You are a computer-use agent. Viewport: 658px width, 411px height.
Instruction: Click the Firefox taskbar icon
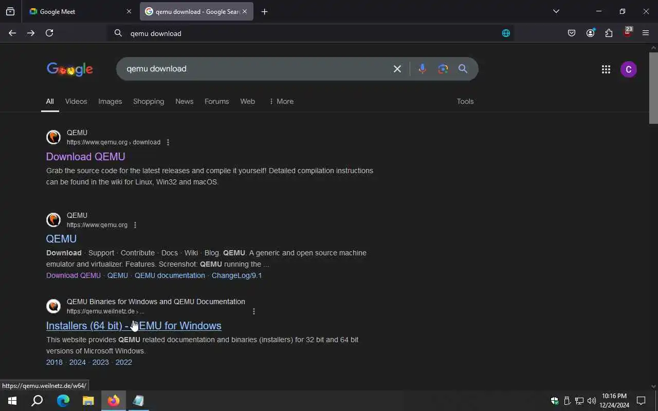pyautogui.click(x=114, y=401)
